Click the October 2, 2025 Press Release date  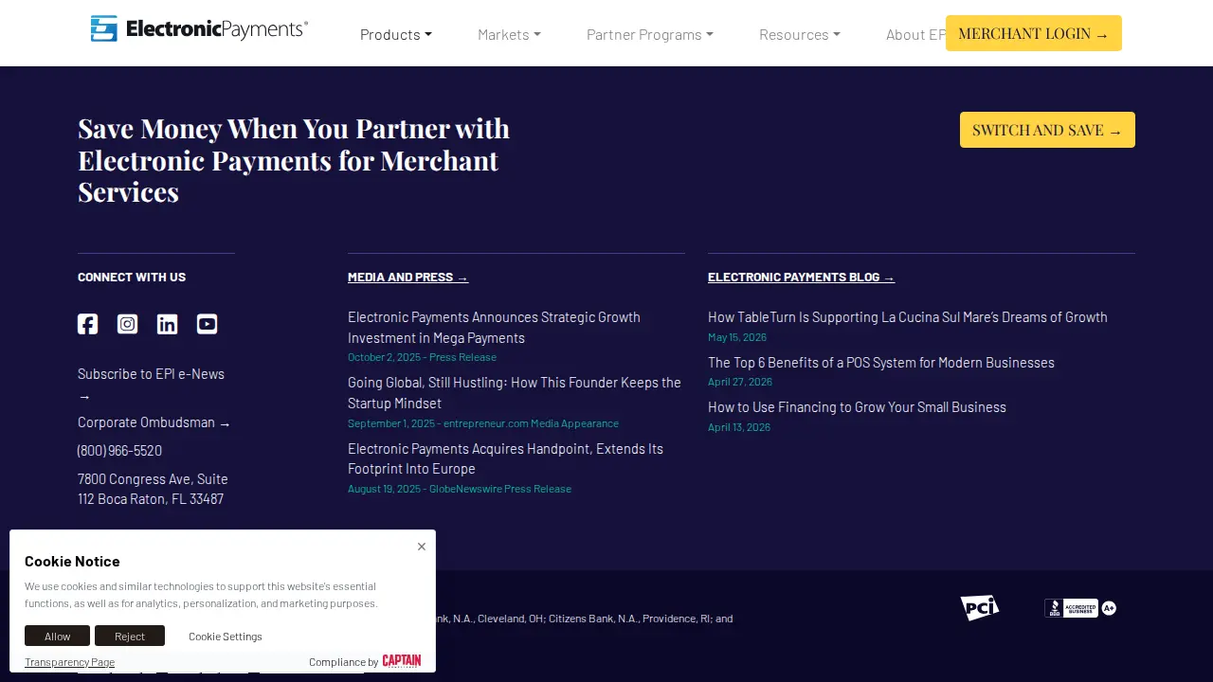(422, 357)
